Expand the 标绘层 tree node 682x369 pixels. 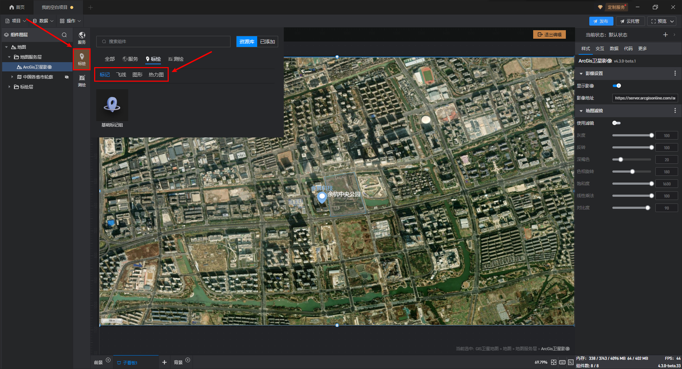tap(9, 87)
